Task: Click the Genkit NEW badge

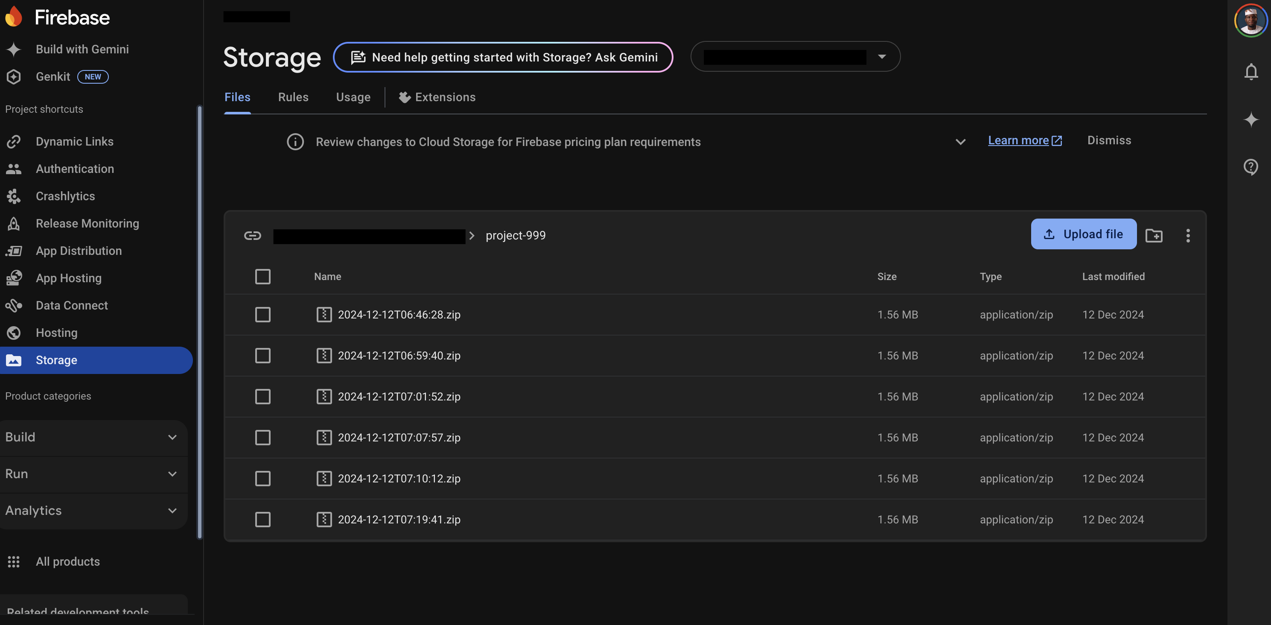Action: pos(93,76)
